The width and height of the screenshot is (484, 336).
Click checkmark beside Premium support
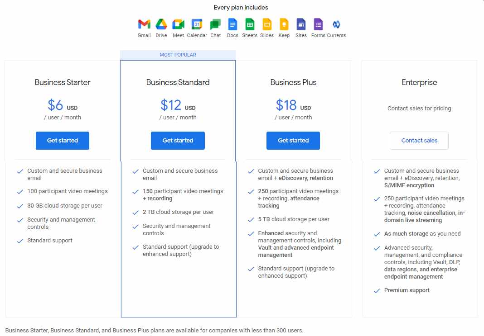tap(377, 291)
